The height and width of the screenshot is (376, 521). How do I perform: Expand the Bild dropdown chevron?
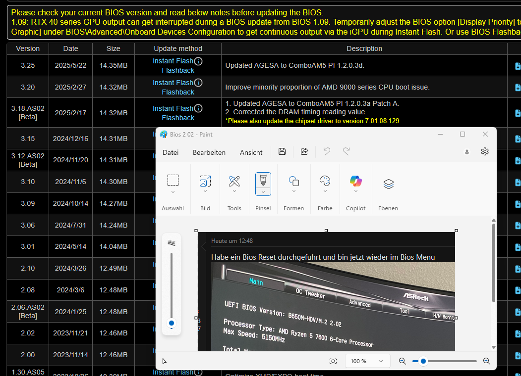click(x=205, y=191)
